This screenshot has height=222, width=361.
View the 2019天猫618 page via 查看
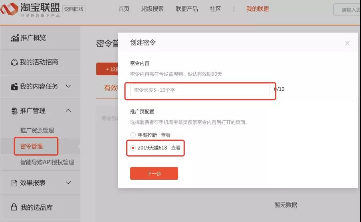coord(176,148)
